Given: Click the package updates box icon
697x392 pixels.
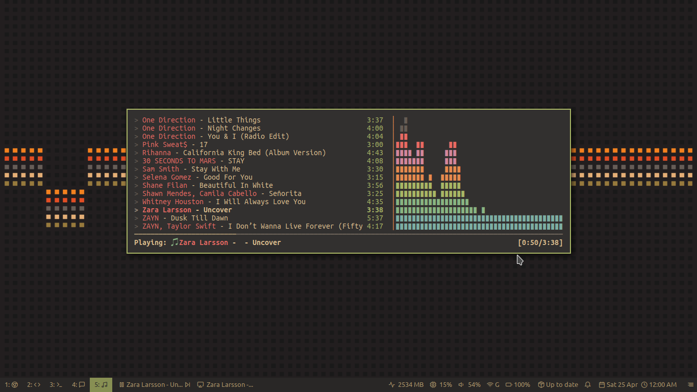Looking at the screenshot, I should pyautogui.click(x=541, y=385).
